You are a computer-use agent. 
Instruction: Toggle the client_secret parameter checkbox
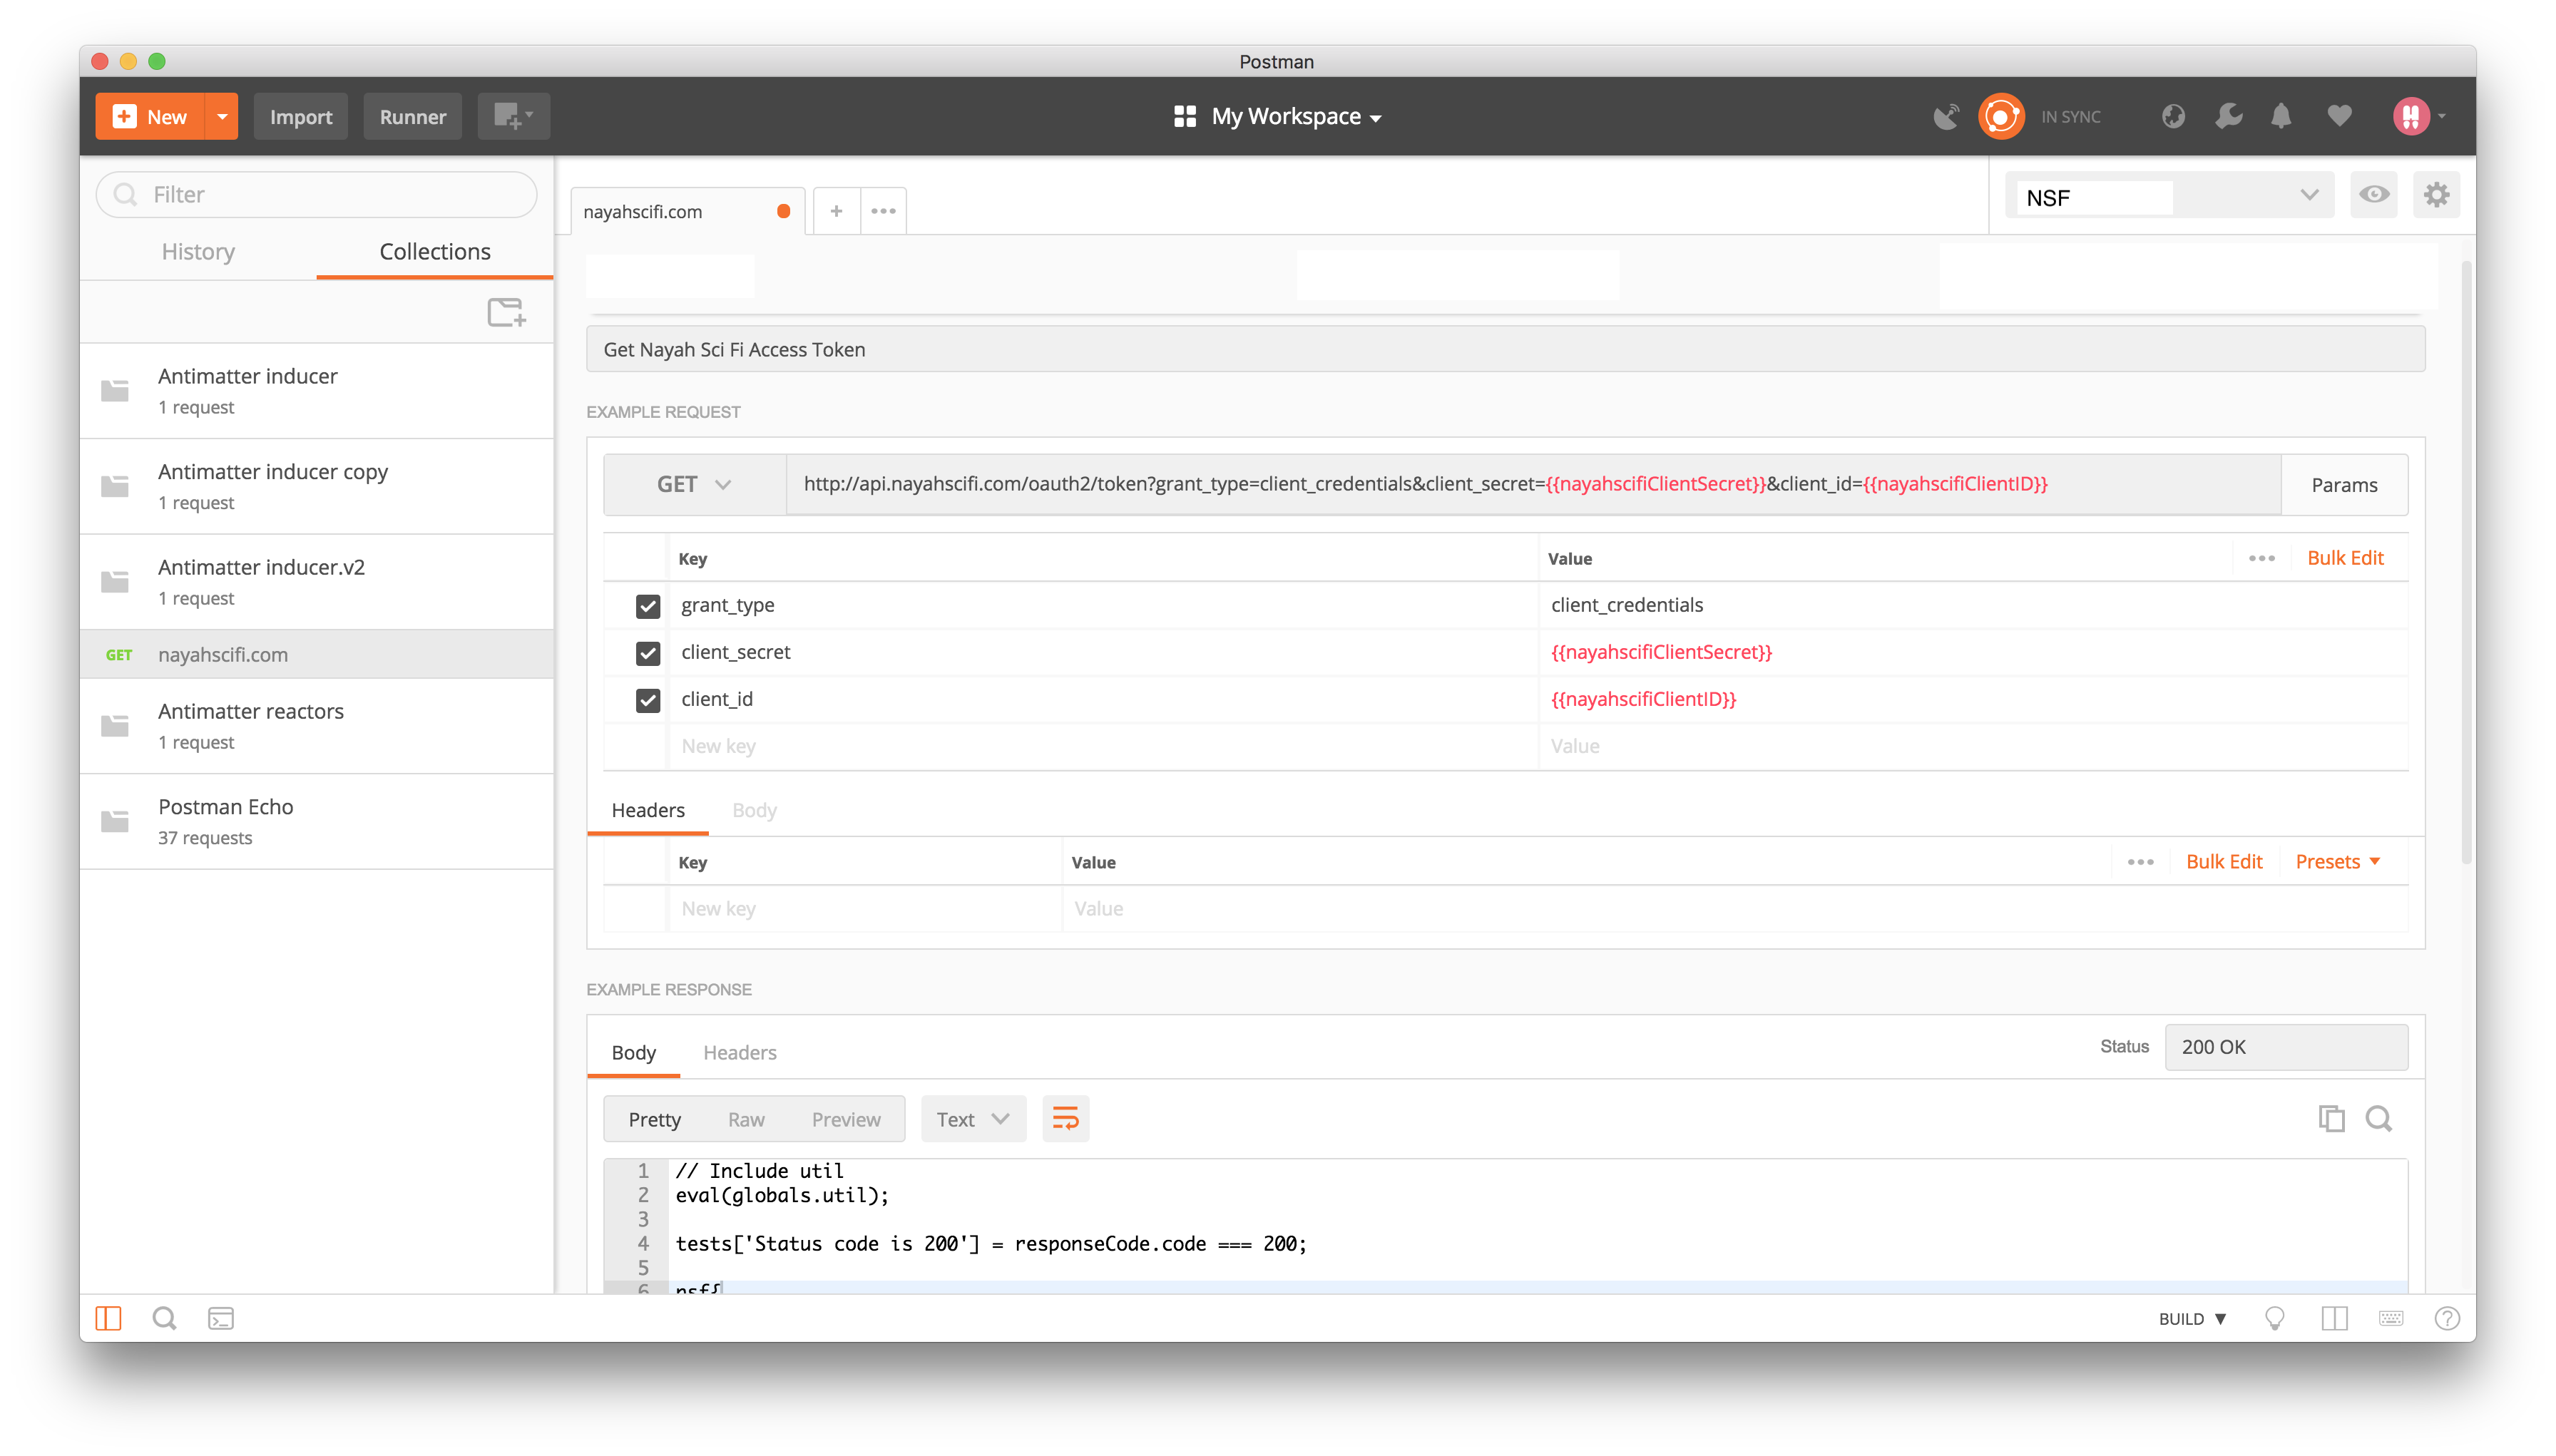[x=648, y=652]
